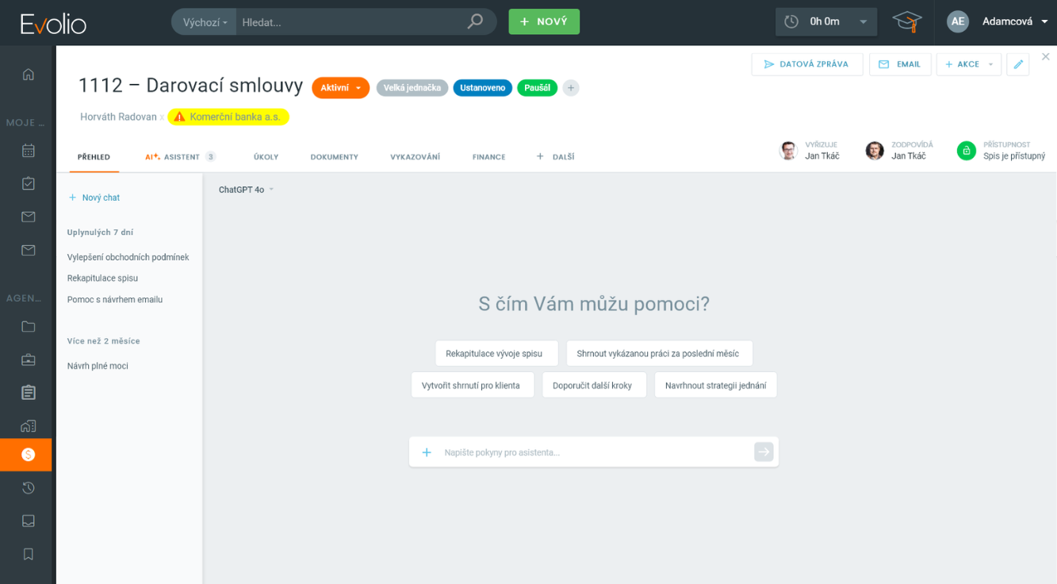Screen dimensions: 1057x584
Task: Switch to the Vykazování tab
Action: tap(415, 157)
